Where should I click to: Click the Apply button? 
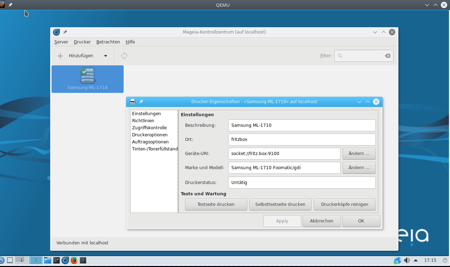click(x=282, y=221)
